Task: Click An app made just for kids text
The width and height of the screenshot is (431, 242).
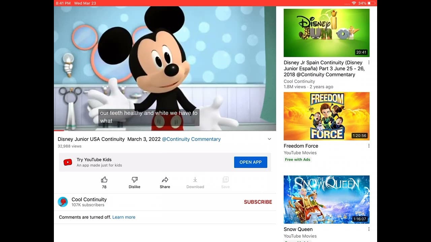Action: point(99,165)
